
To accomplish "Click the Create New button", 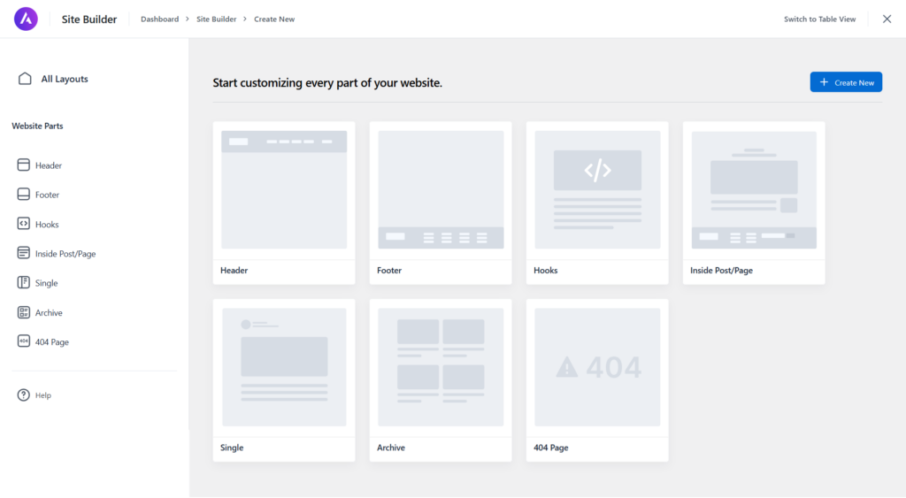I will [846, 82].
